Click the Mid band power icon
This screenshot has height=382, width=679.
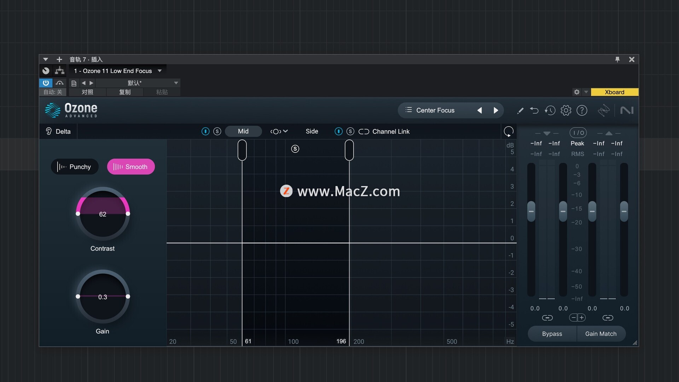pos(205,131)
